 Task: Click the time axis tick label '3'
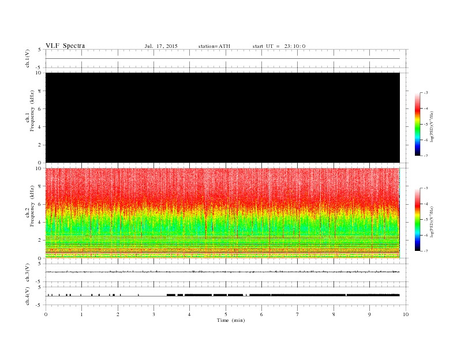(x=153, y=314)
